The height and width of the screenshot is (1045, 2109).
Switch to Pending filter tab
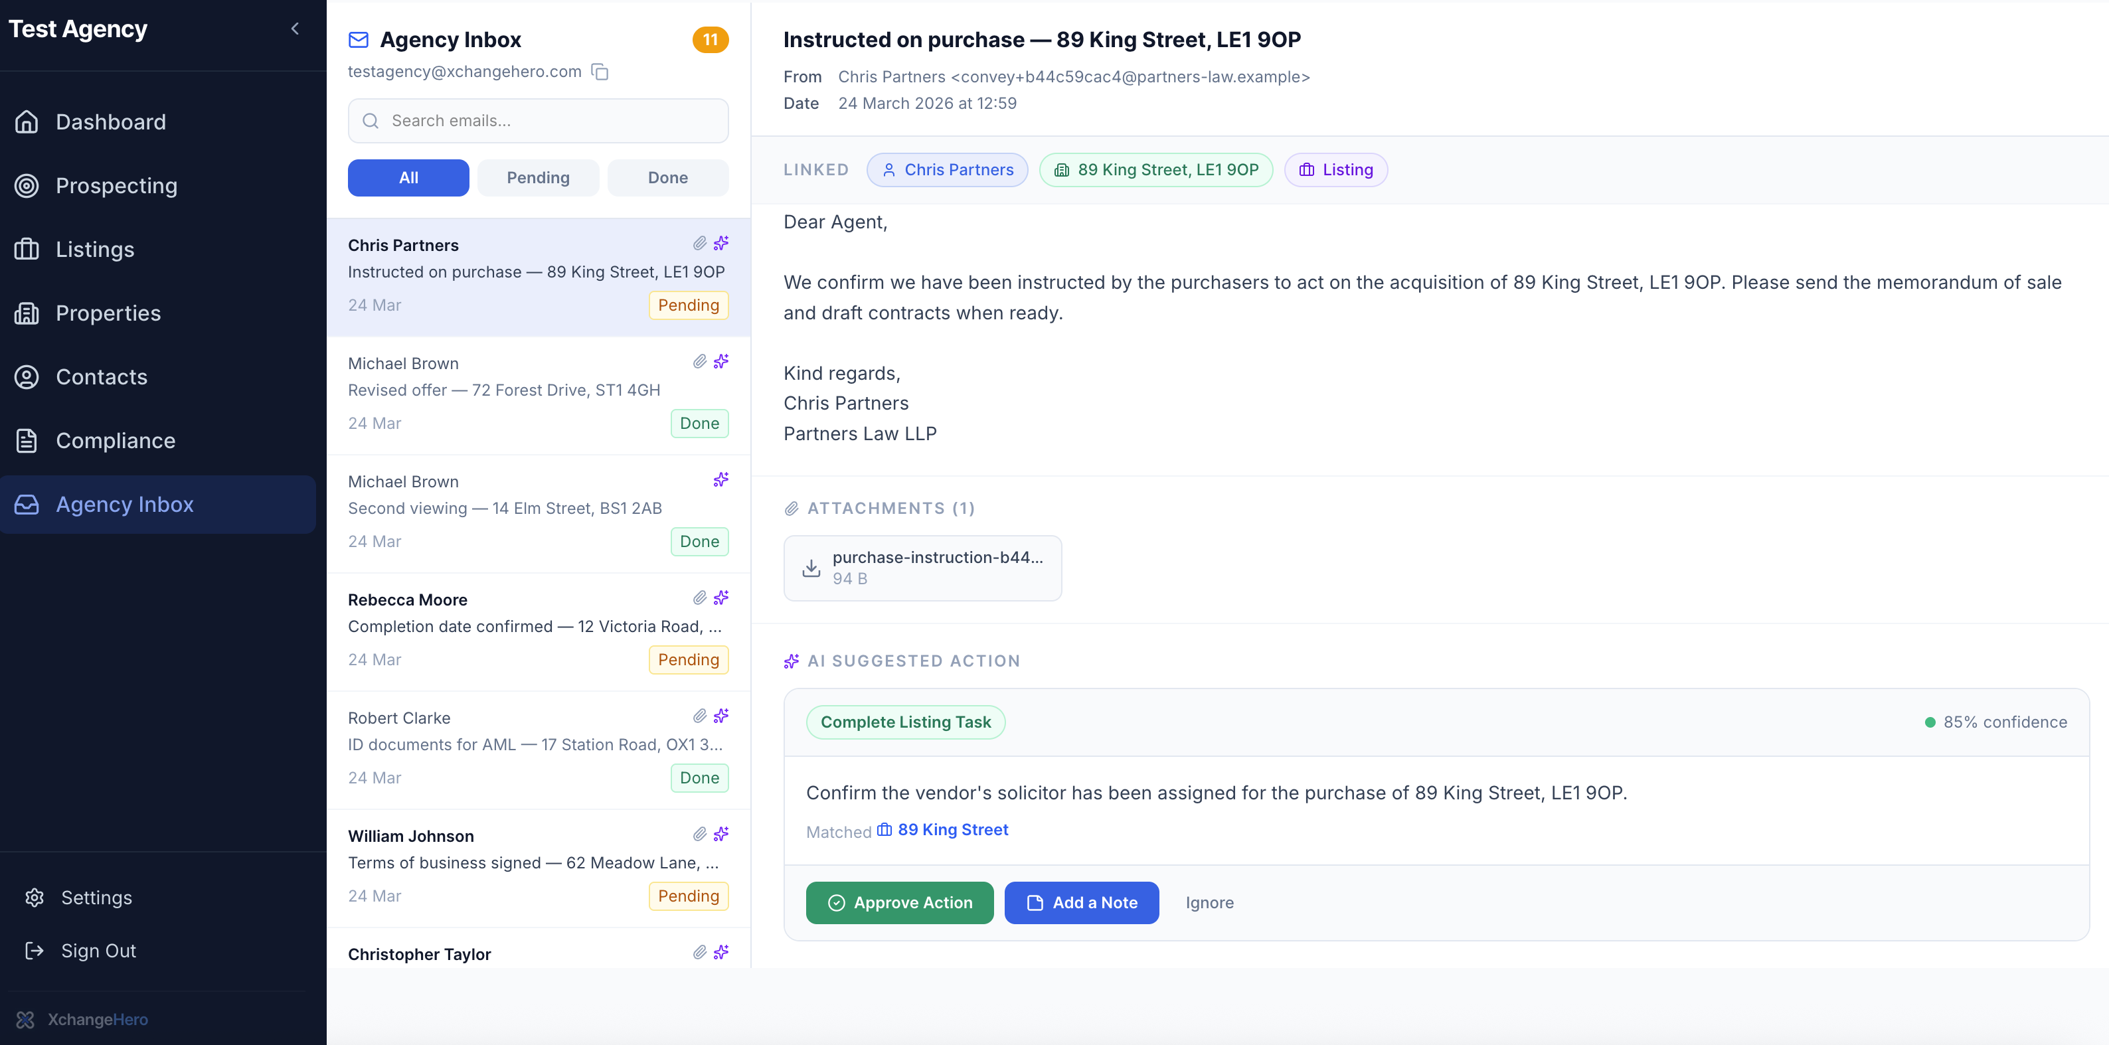tap(537, 177)
